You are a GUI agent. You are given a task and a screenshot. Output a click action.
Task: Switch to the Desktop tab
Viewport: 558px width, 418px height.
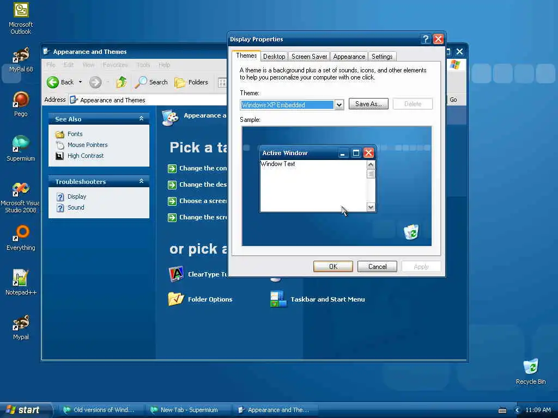click(x=274, y=57)
